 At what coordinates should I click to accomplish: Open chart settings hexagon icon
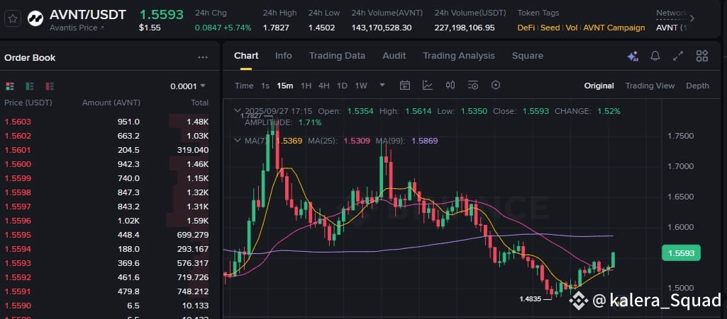tap(496, 85)
